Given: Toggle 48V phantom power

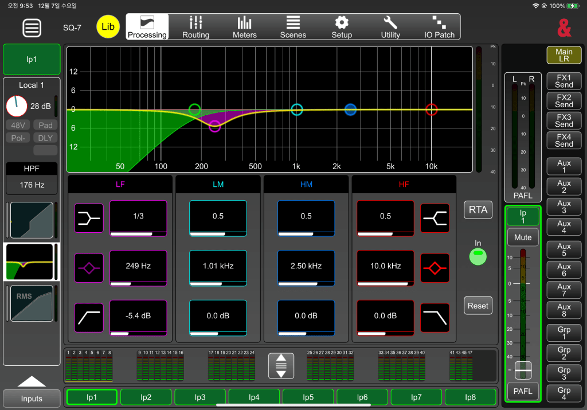Looking at the screenshot, I should click(x=19, y=125).
